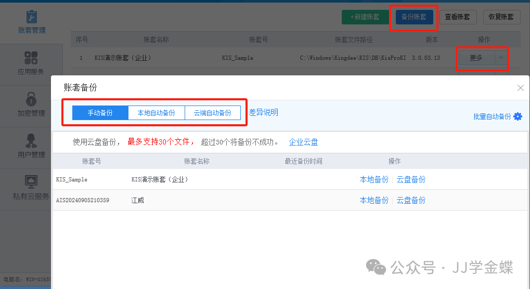
Task: Close the 账套备份 dialog
Action: (520, 88)
